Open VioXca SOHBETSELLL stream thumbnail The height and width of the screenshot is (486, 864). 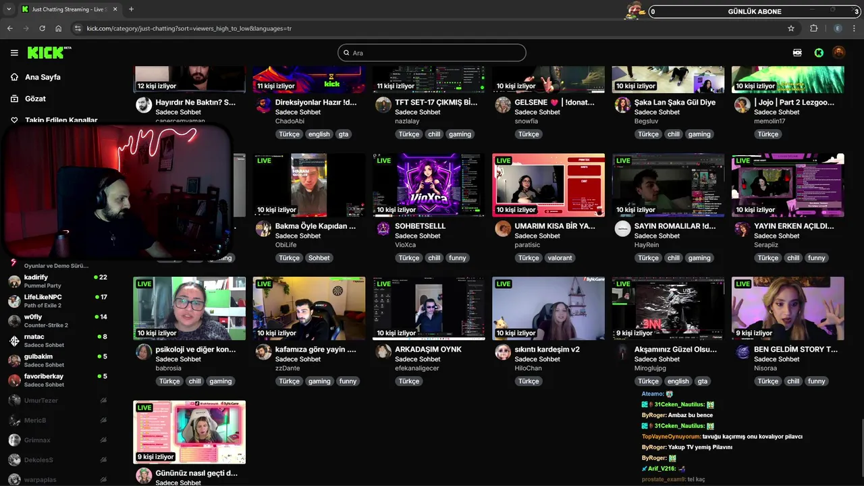[x=429, y=185]
